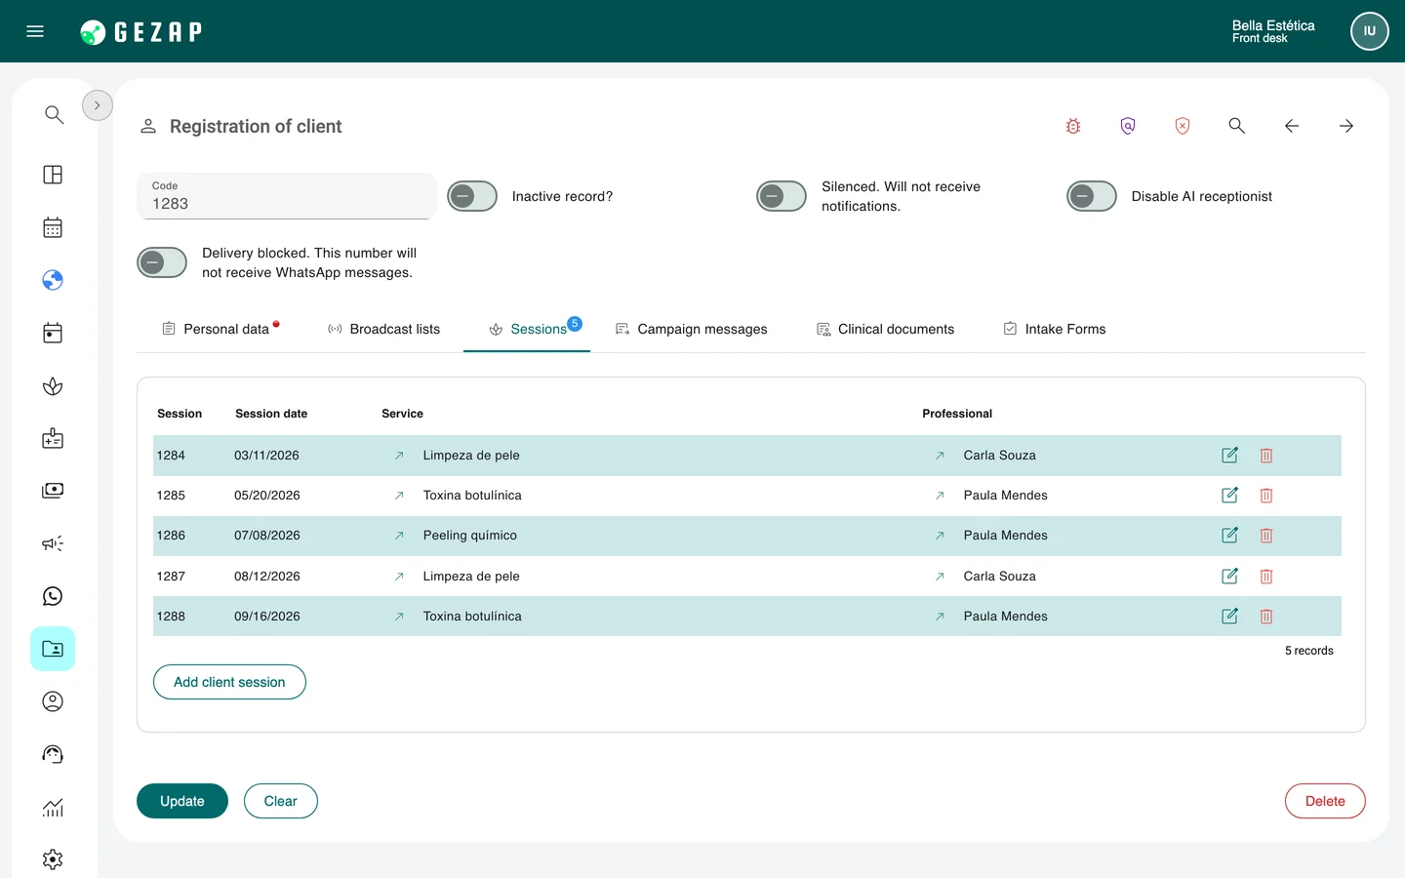Open the analytics chart sidebar icon
The width and height of the screenshot is (1405, 878).
pyautogui.click(x=53, y=807)
